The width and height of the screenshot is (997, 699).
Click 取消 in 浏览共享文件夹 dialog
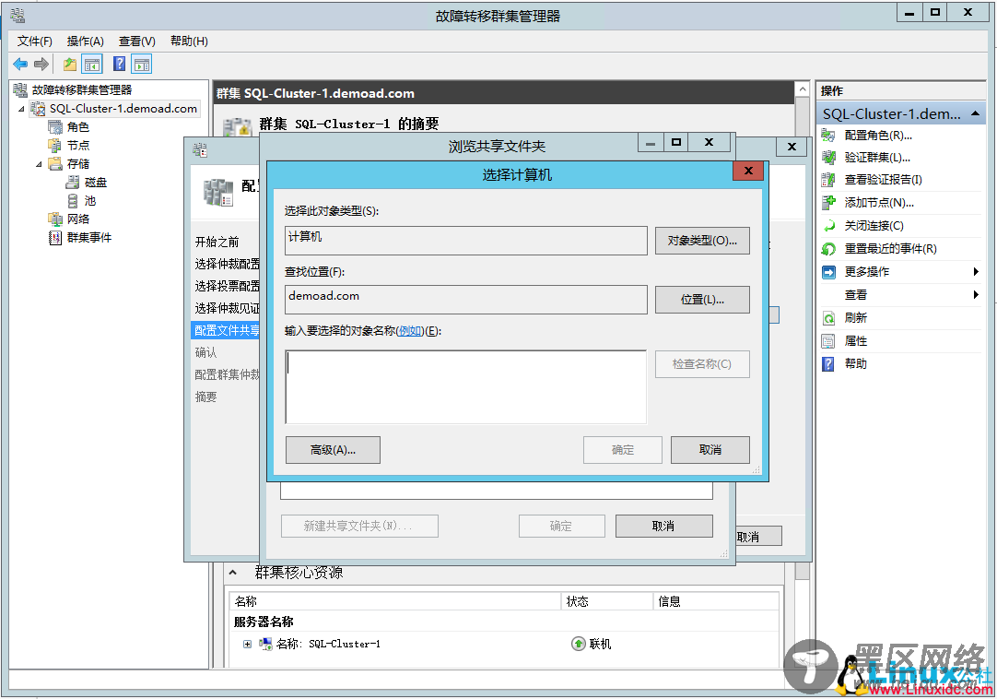click(x=663, y=527)
